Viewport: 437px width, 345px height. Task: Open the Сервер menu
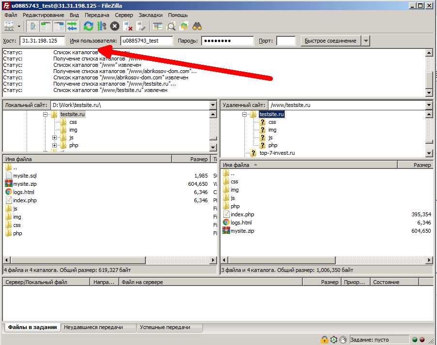pos(124,15)
